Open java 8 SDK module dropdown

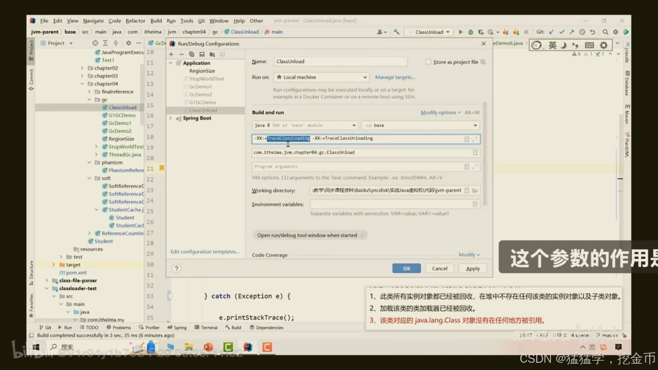(305, 125)
